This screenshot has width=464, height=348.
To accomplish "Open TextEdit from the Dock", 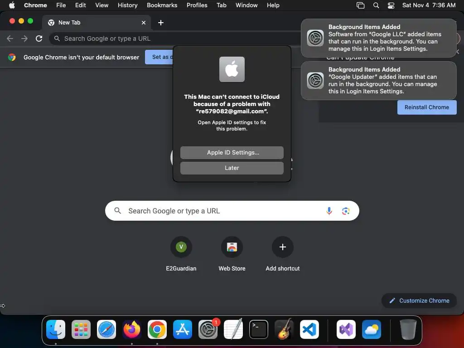I will [233, 329].
